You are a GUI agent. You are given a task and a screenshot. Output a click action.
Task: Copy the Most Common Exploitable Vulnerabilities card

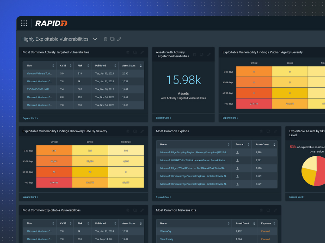tap(135, 210)
